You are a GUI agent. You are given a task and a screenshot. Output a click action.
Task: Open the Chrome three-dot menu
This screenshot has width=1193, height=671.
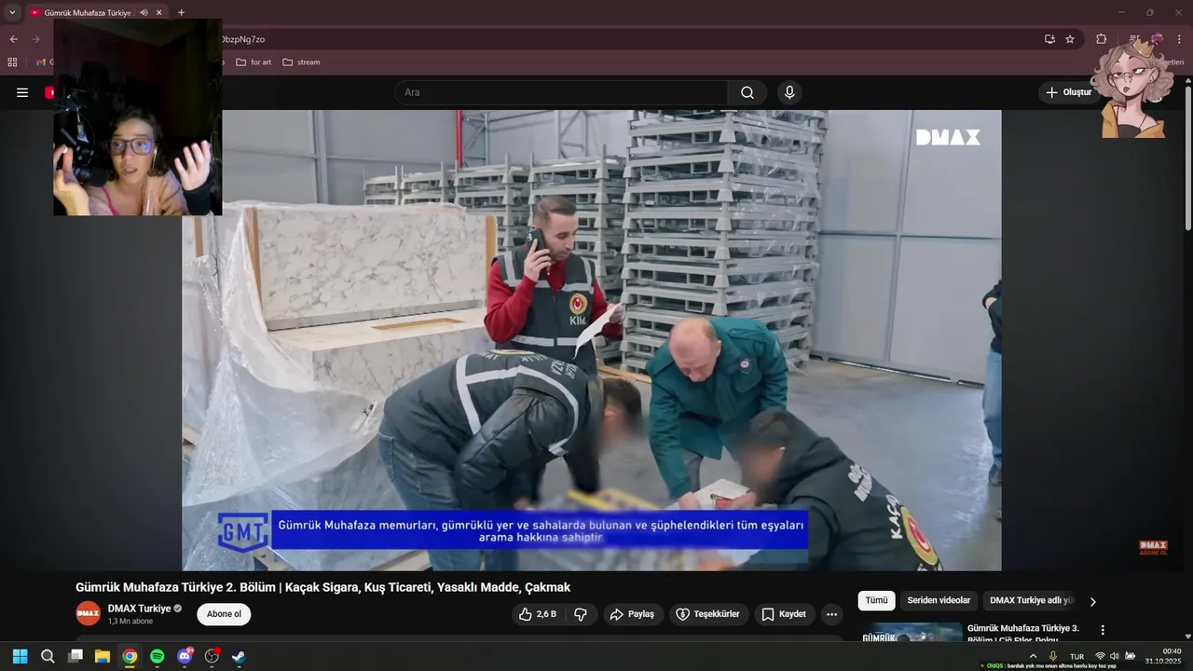[x=1180, y=39]
